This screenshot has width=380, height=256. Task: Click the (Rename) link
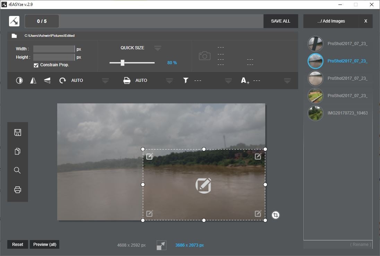[x=360, y=244]
